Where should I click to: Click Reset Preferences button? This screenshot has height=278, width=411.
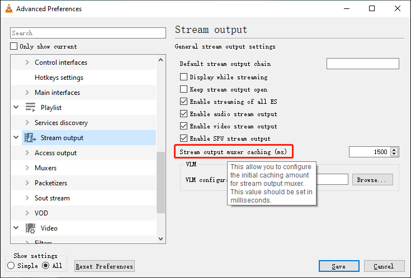tap(105, 266)
